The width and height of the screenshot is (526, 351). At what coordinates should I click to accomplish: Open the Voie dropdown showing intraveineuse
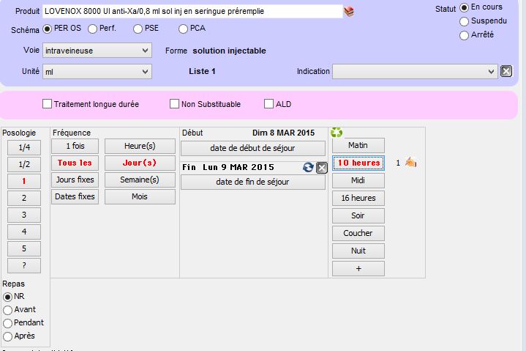pyautogui.click(x=97, y=51)
